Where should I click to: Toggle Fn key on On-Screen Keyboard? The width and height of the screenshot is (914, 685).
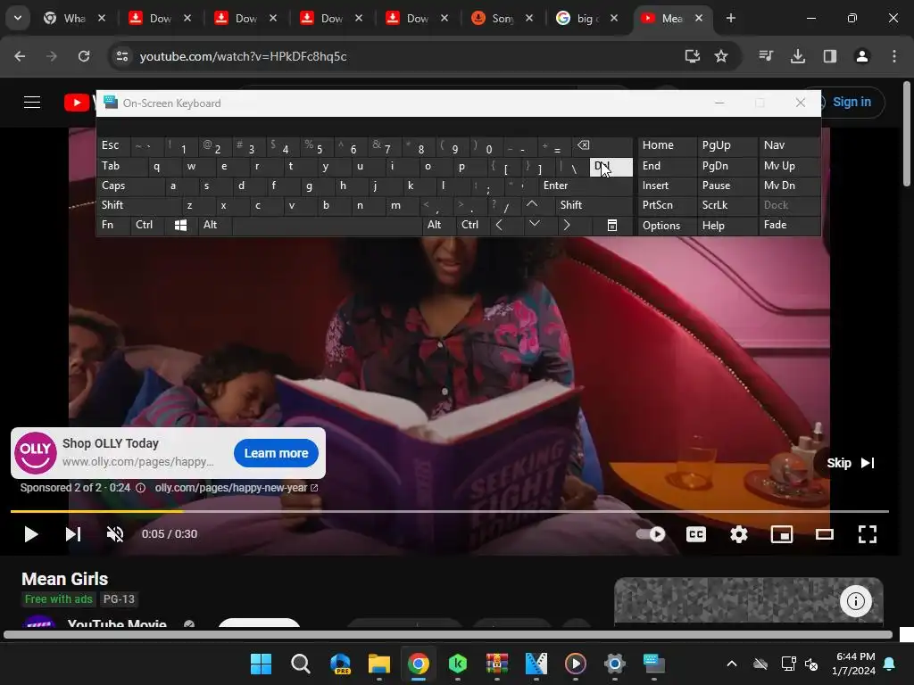(113, 225)
